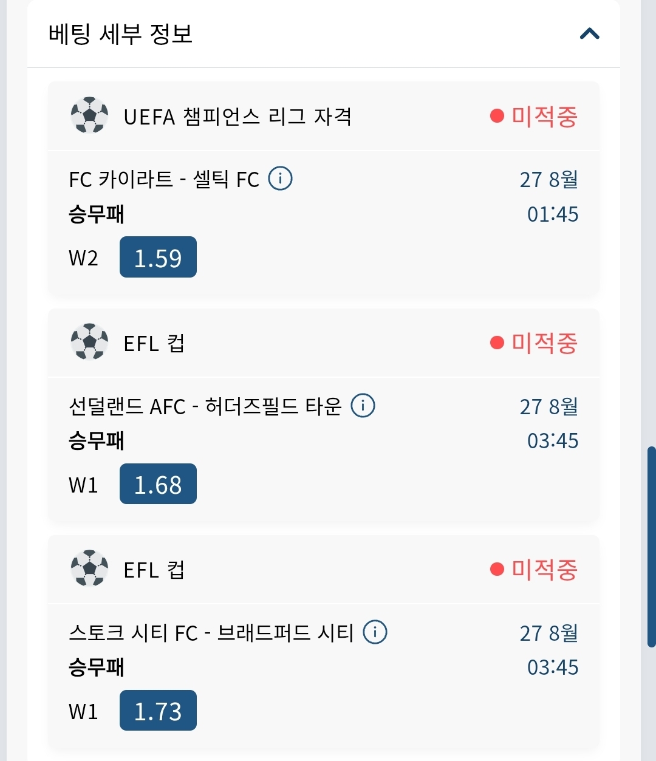Click UEFA 챔피언스 리그 자격 league name
This screenshot has height=761, width=656.
pyautogui.click(x=237, y=116)
